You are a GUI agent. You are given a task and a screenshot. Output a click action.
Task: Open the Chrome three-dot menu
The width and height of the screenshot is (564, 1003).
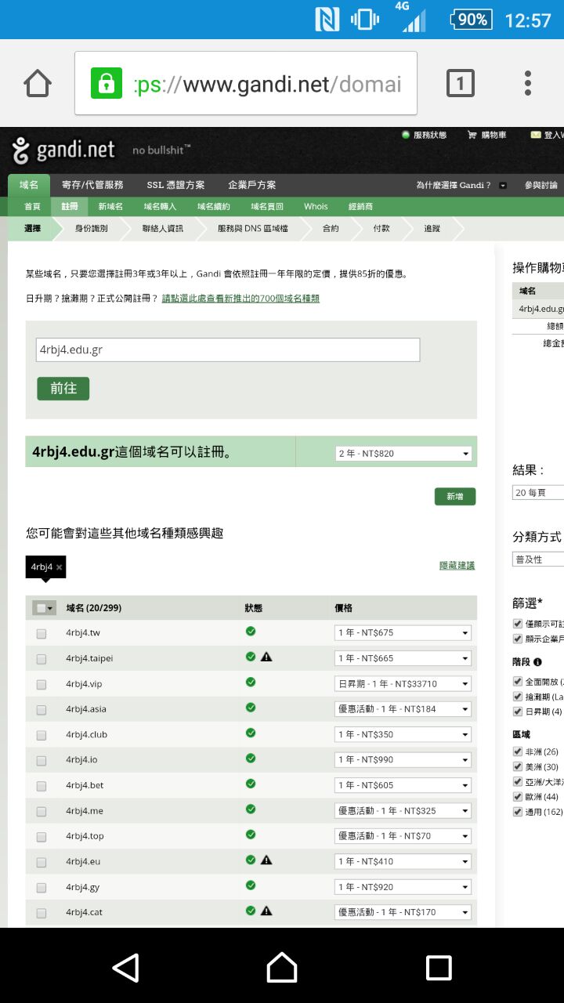pos(528,83)
